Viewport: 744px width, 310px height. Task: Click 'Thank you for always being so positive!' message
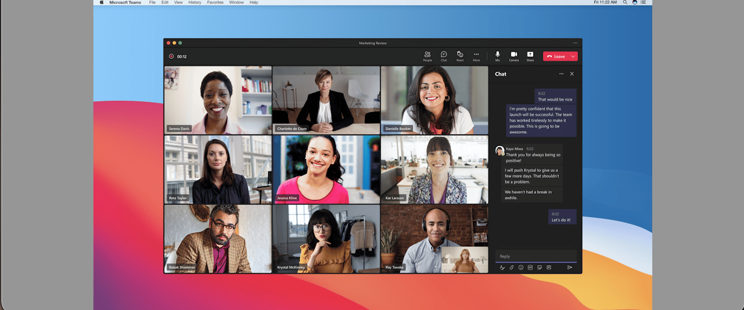[x=533, y=154]
